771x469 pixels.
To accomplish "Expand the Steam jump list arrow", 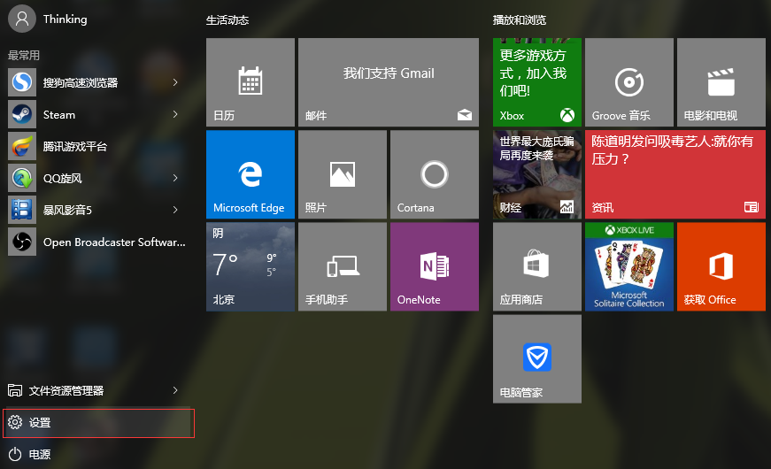I will (x=175, y=114).
